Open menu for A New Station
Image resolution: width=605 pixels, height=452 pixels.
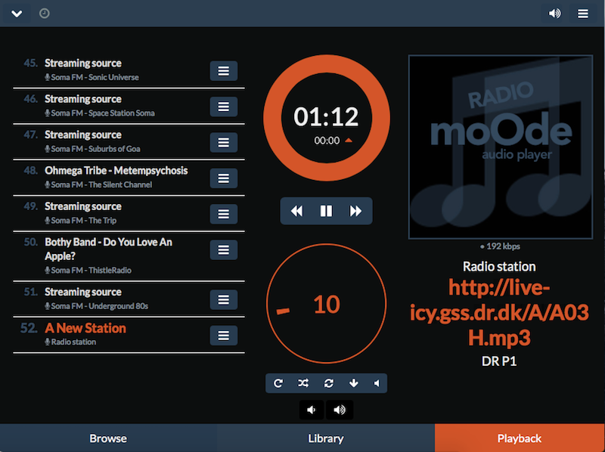(223, 336)
